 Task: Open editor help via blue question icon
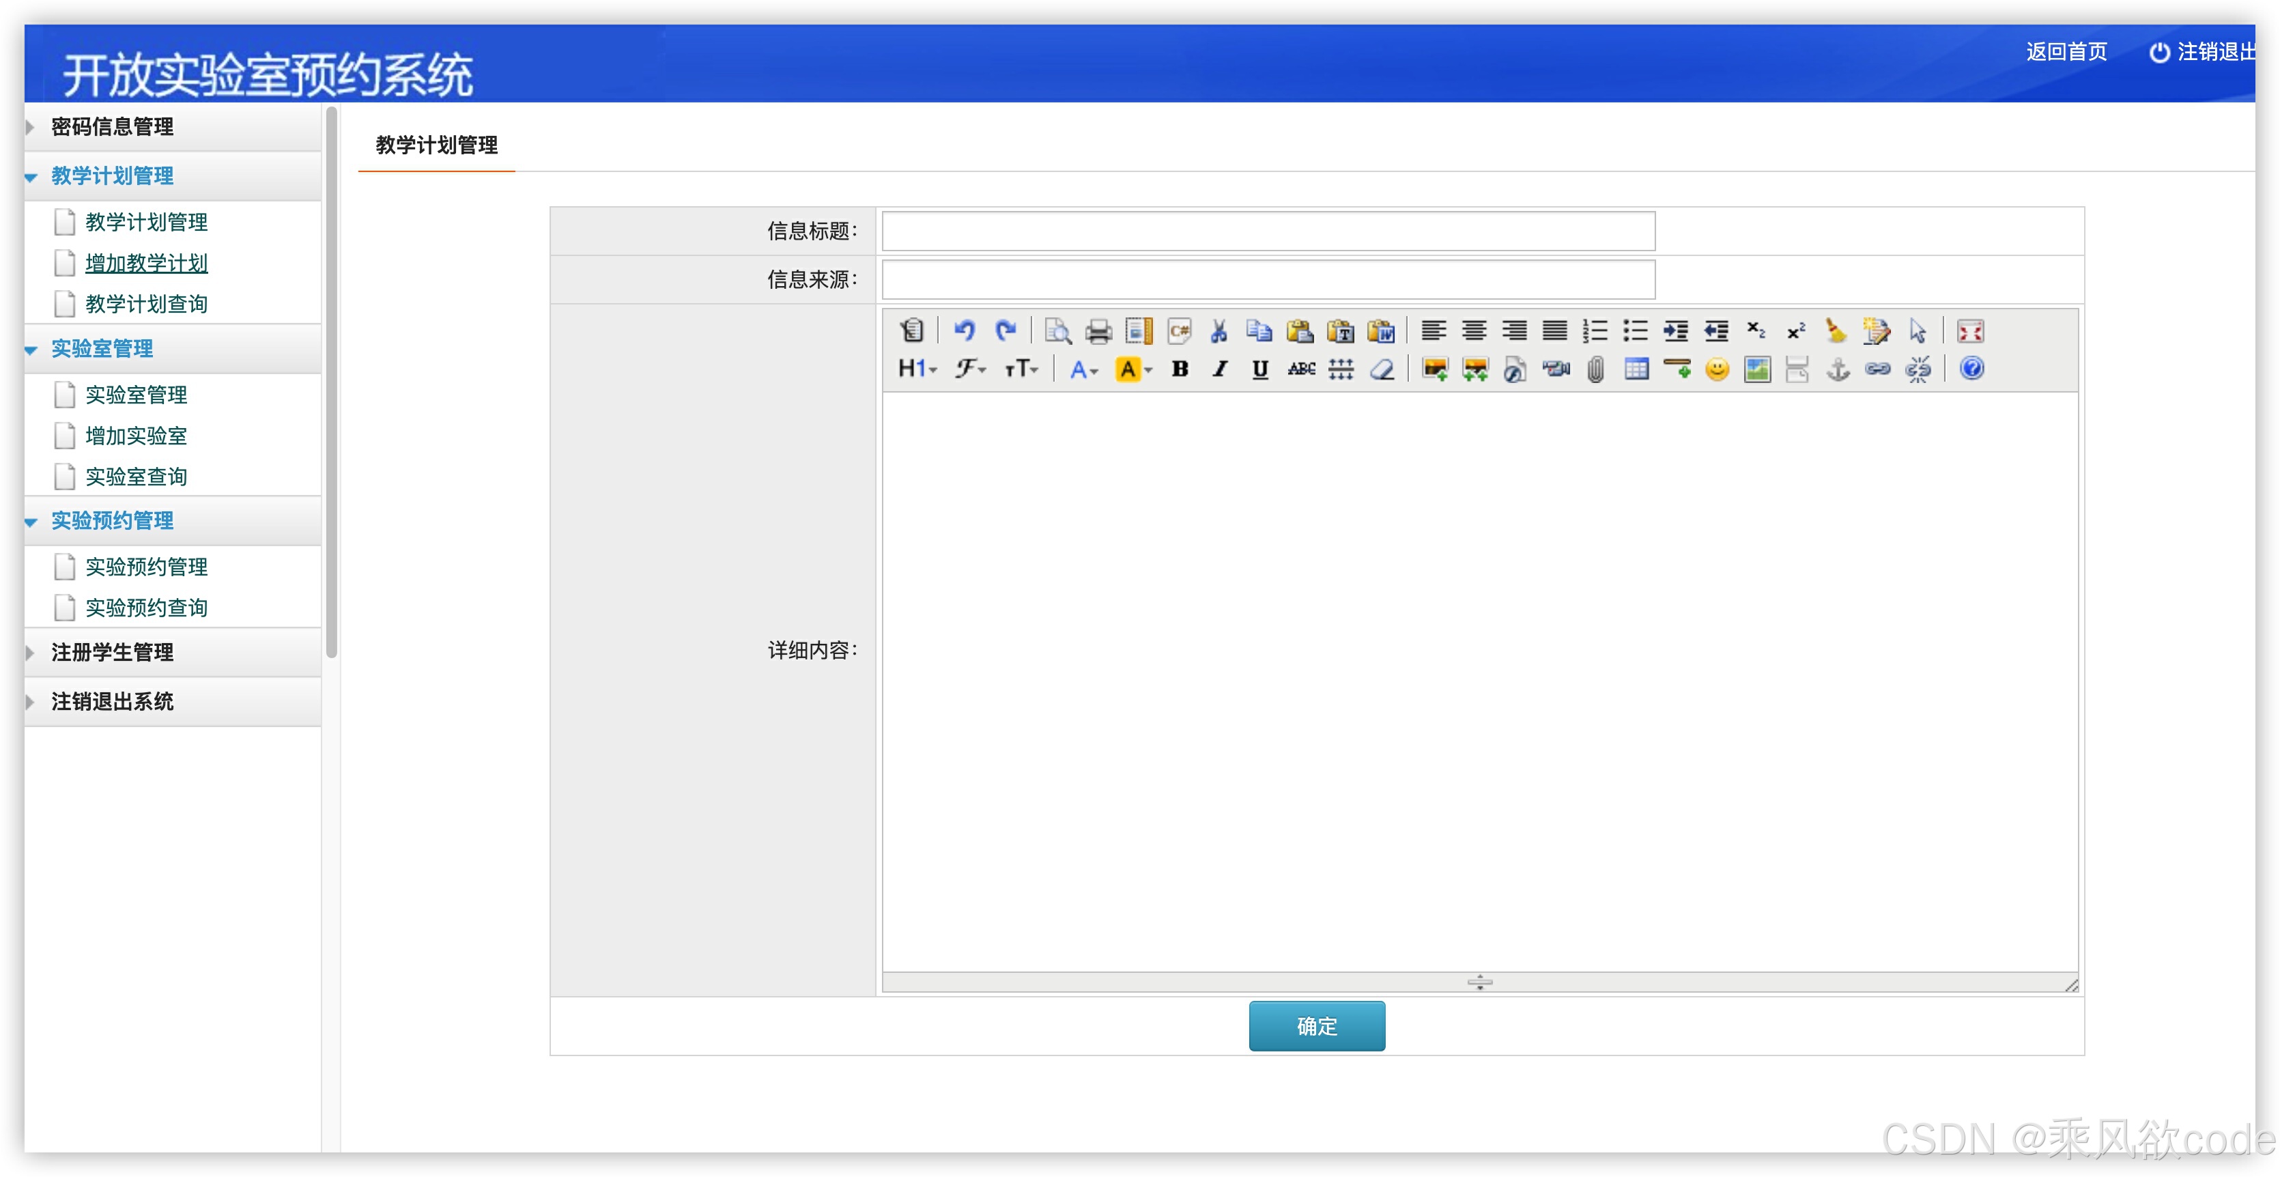tap(1972, 368)
